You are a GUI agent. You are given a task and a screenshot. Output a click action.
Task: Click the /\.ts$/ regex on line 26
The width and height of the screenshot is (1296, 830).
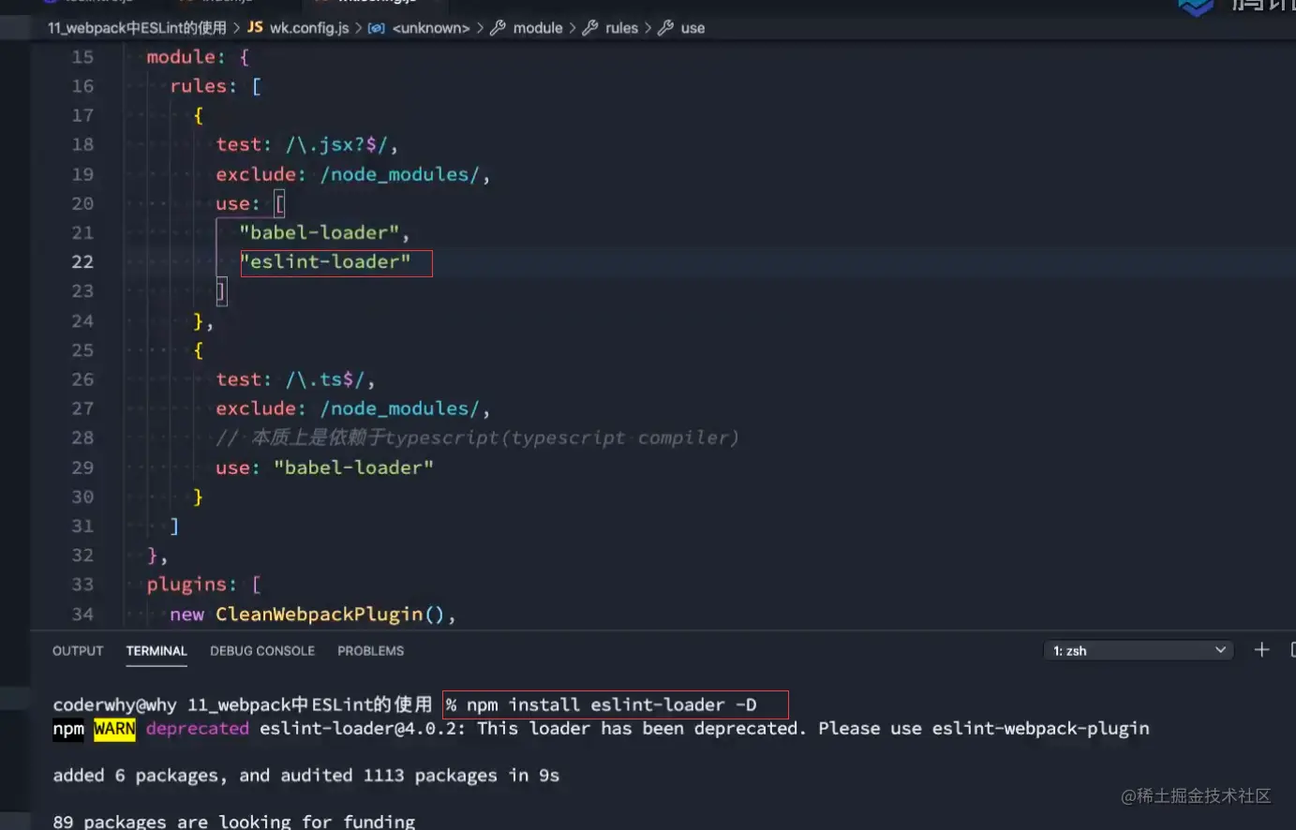tap(326, 379)
